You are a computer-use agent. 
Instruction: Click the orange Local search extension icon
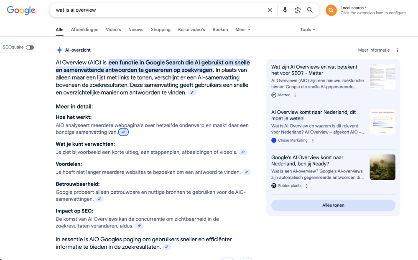[x=331, y=10]
